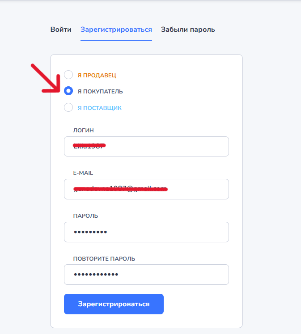
Task: Select the Зарегистрироваться tab
Action: pos(116,30)
